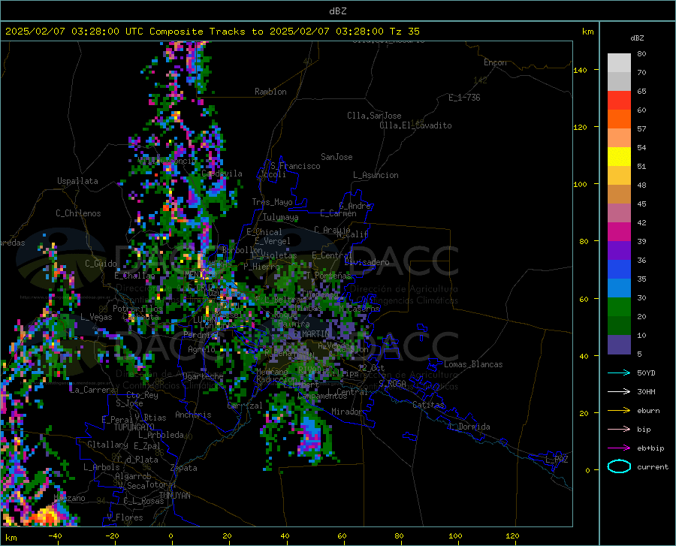This screenshot has width=676, height=546.
Task: Click the Anchoris map label
Action: pyautogui.click(x=193, y=415)
